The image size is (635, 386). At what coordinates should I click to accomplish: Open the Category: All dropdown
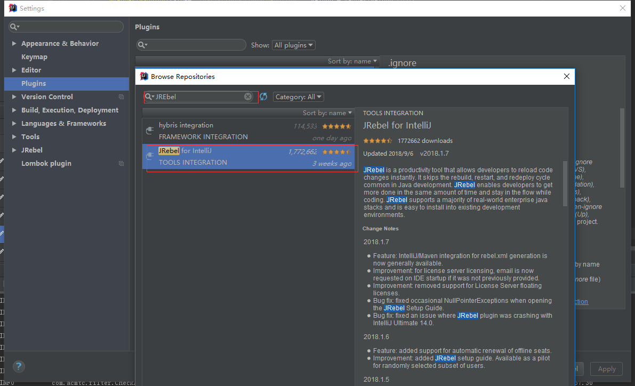point(299,97)
